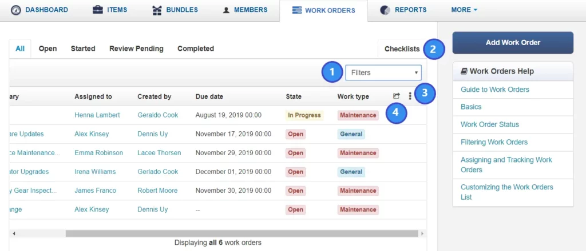Switch to the Review Pending tab
586x251 pixels.
(136, 49)
